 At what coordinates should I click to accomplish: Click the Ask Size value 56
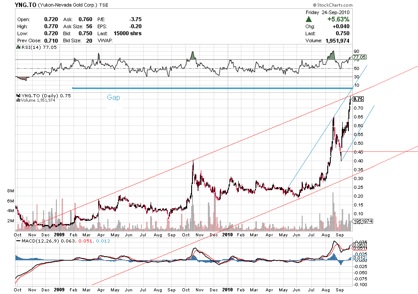coord(89,26)
